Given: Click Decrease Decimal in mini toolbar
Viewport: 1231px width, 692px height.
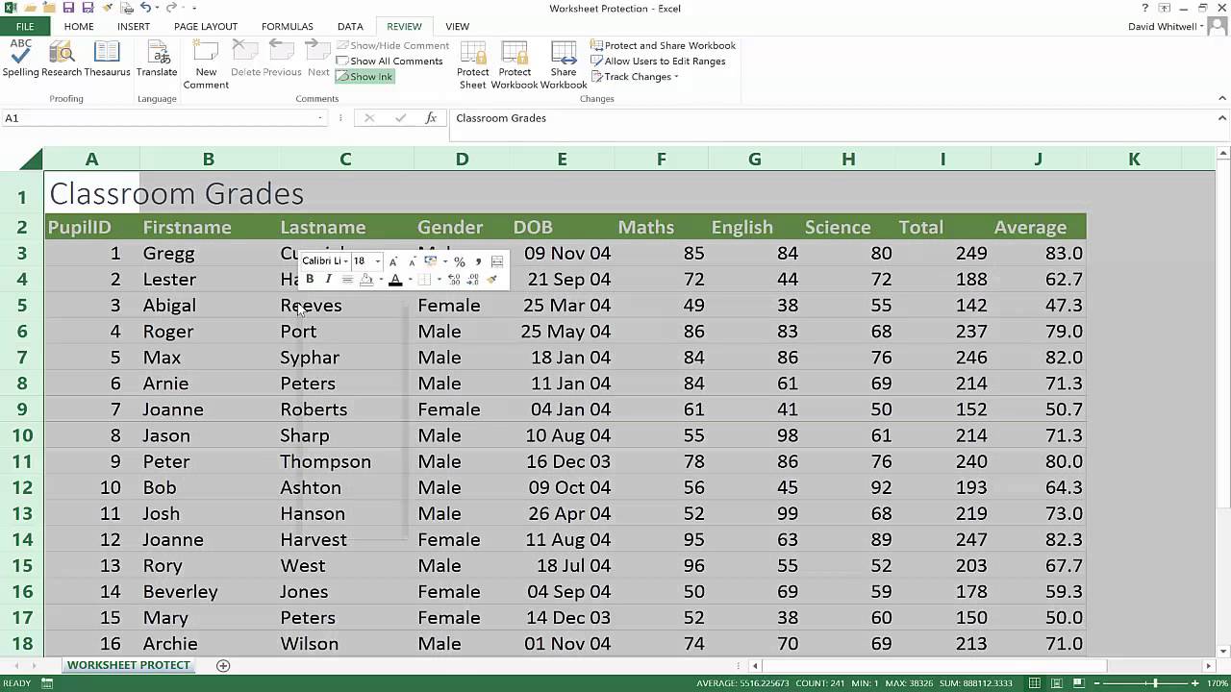Looking at the screenshot, I should click(472, 280).
